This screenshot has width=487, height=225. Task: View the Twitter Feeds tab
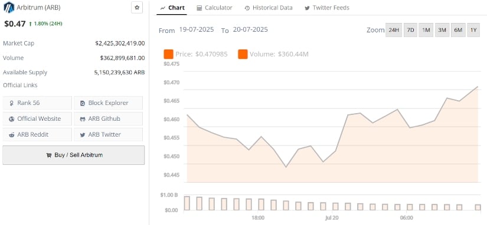[x=327, y=8]
